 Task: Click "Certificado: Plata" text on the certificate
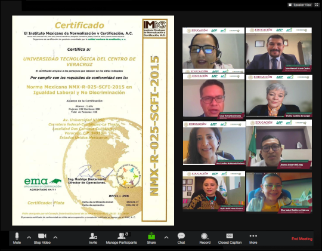pos(46,203)
